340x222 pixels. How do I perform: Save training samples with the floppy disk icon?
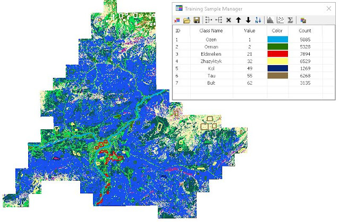(x=197, y=20)
